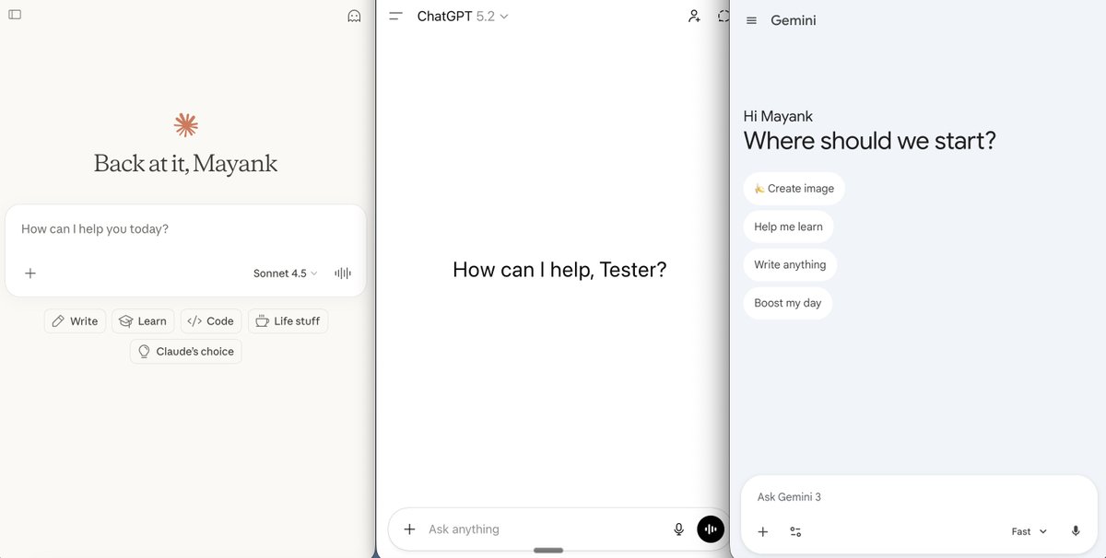Toggle the Claude sidebar panel icon
1106x558 pixels.
point(15,15)
